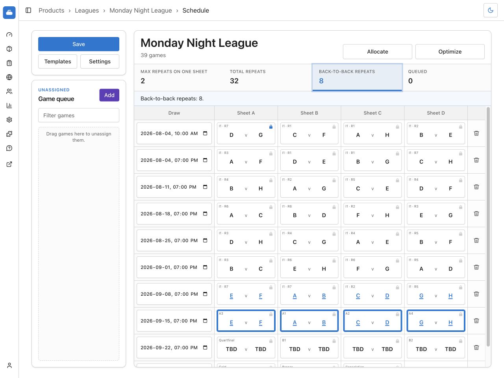Toggle the lock on game A v H
This screenshot has width=504, height=378.
click(397, 127)
